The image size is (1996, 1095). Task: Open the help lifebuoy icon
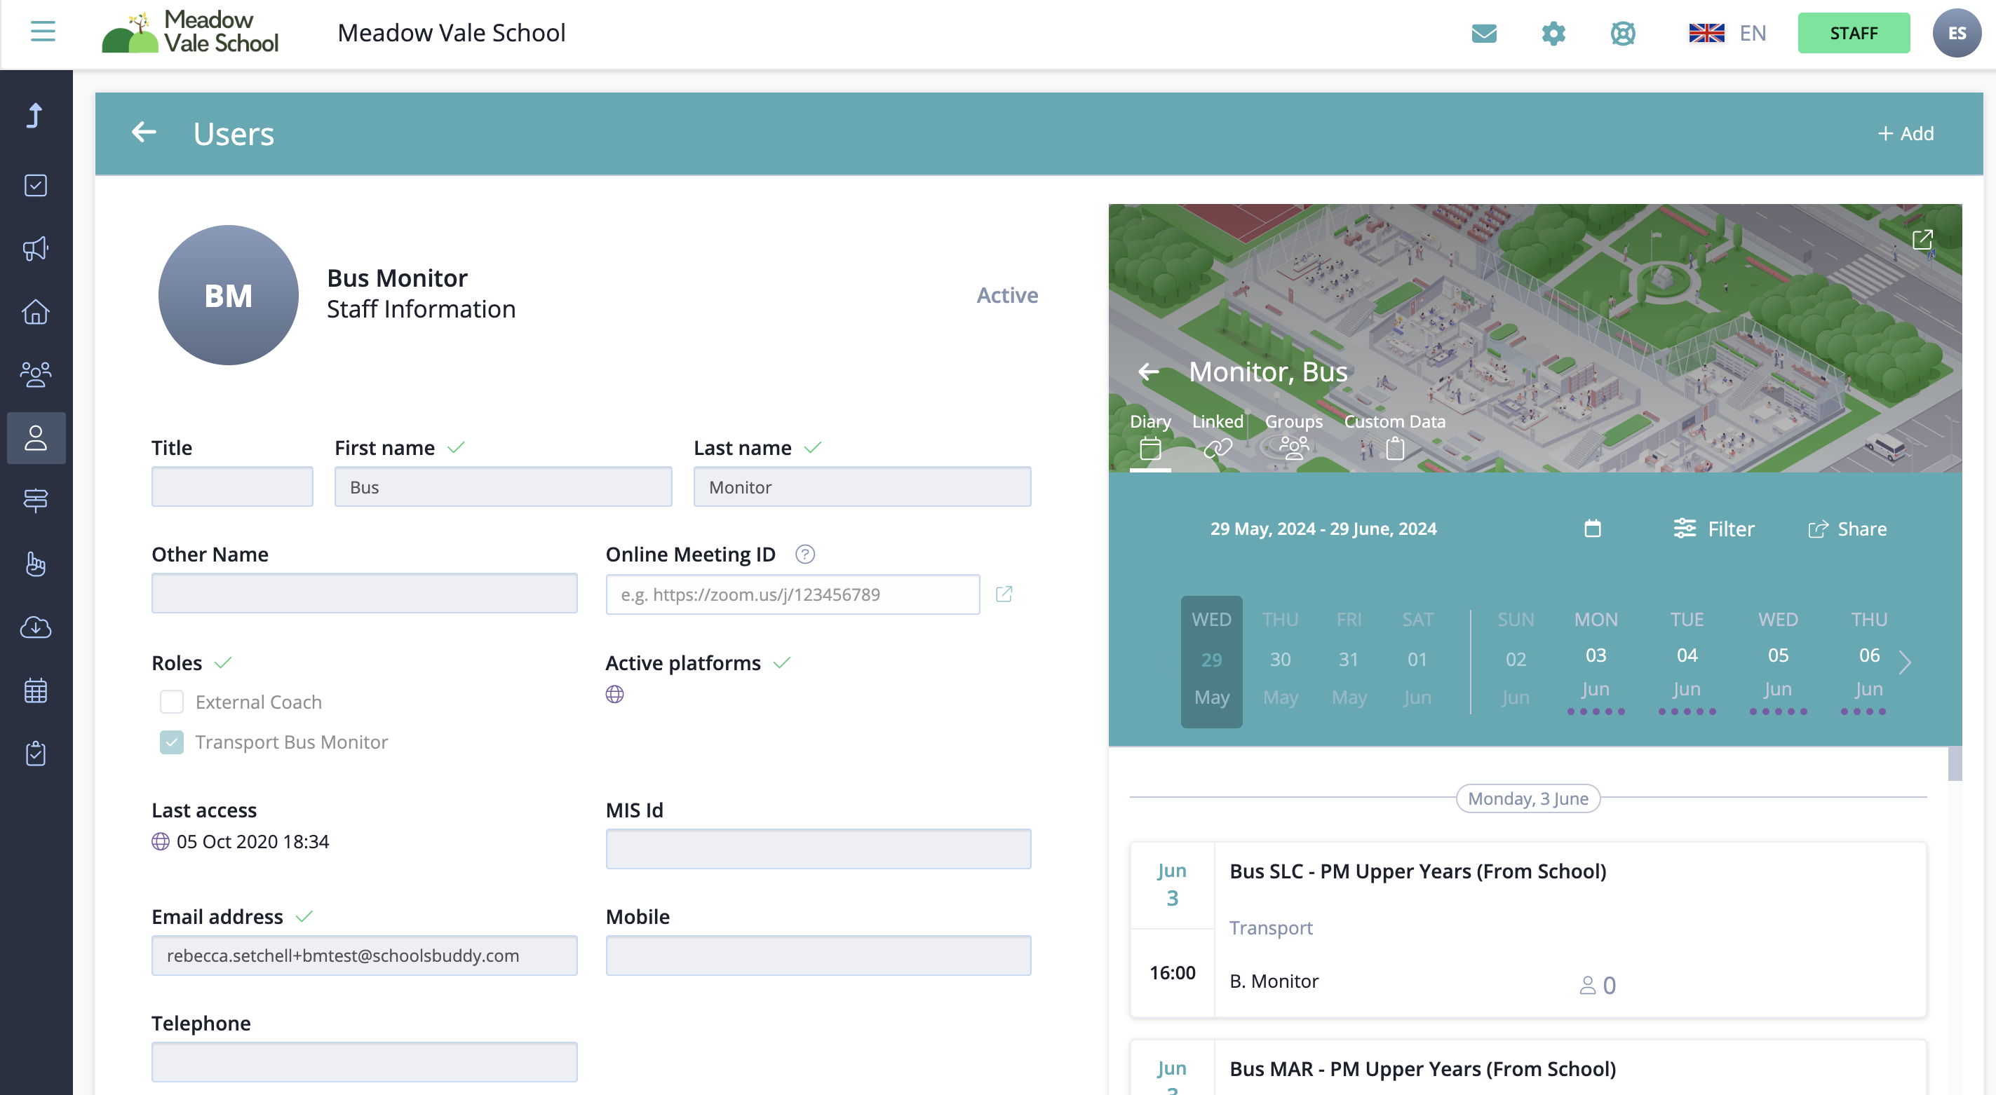pyautogui.click(x=1622, y=34)
